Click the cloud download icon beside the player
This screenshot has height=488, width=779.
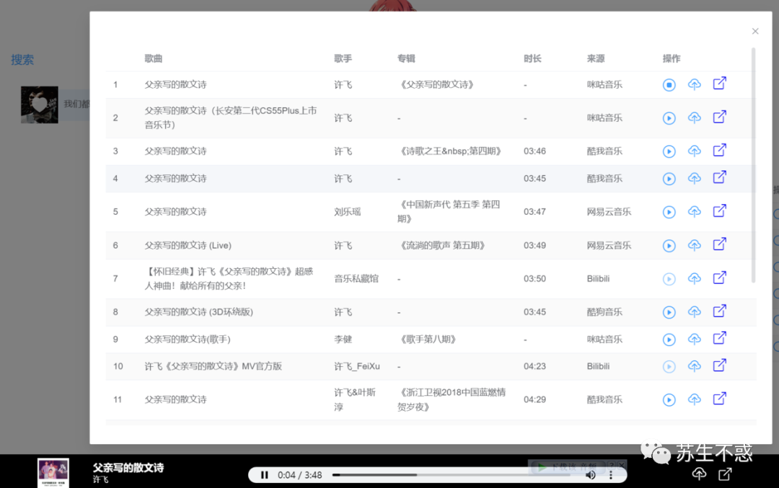(x=699, y=474)
